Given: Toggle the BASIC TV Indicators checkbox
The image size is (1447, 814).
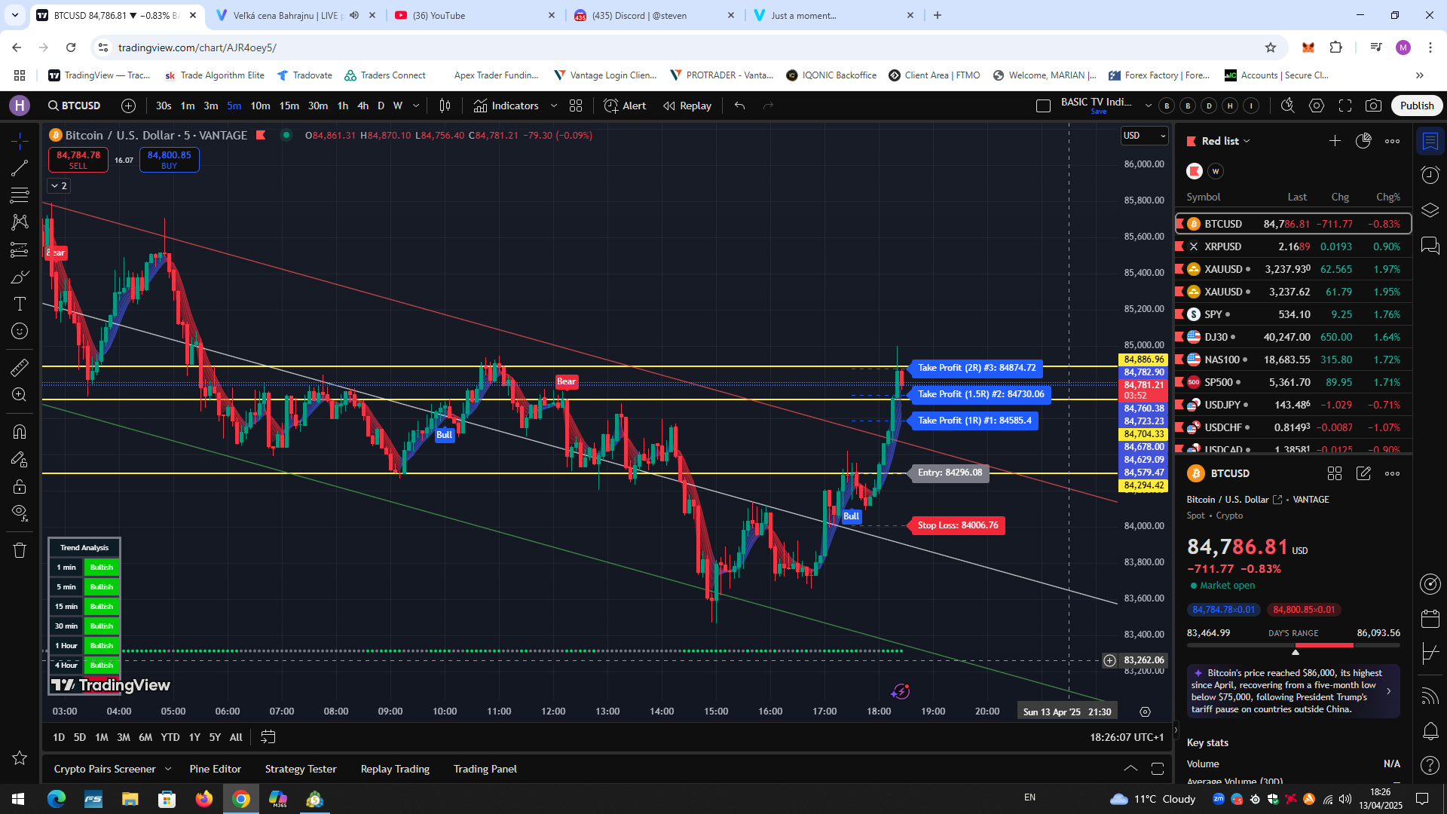Looking at the screenshot, I should pyautogui.click(x=1042, y=106).
